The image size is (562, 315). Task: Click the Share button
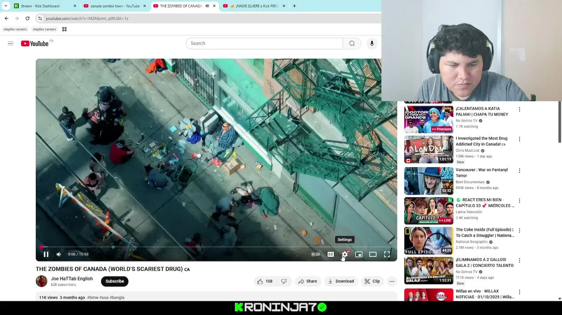(x=308, y=281)
